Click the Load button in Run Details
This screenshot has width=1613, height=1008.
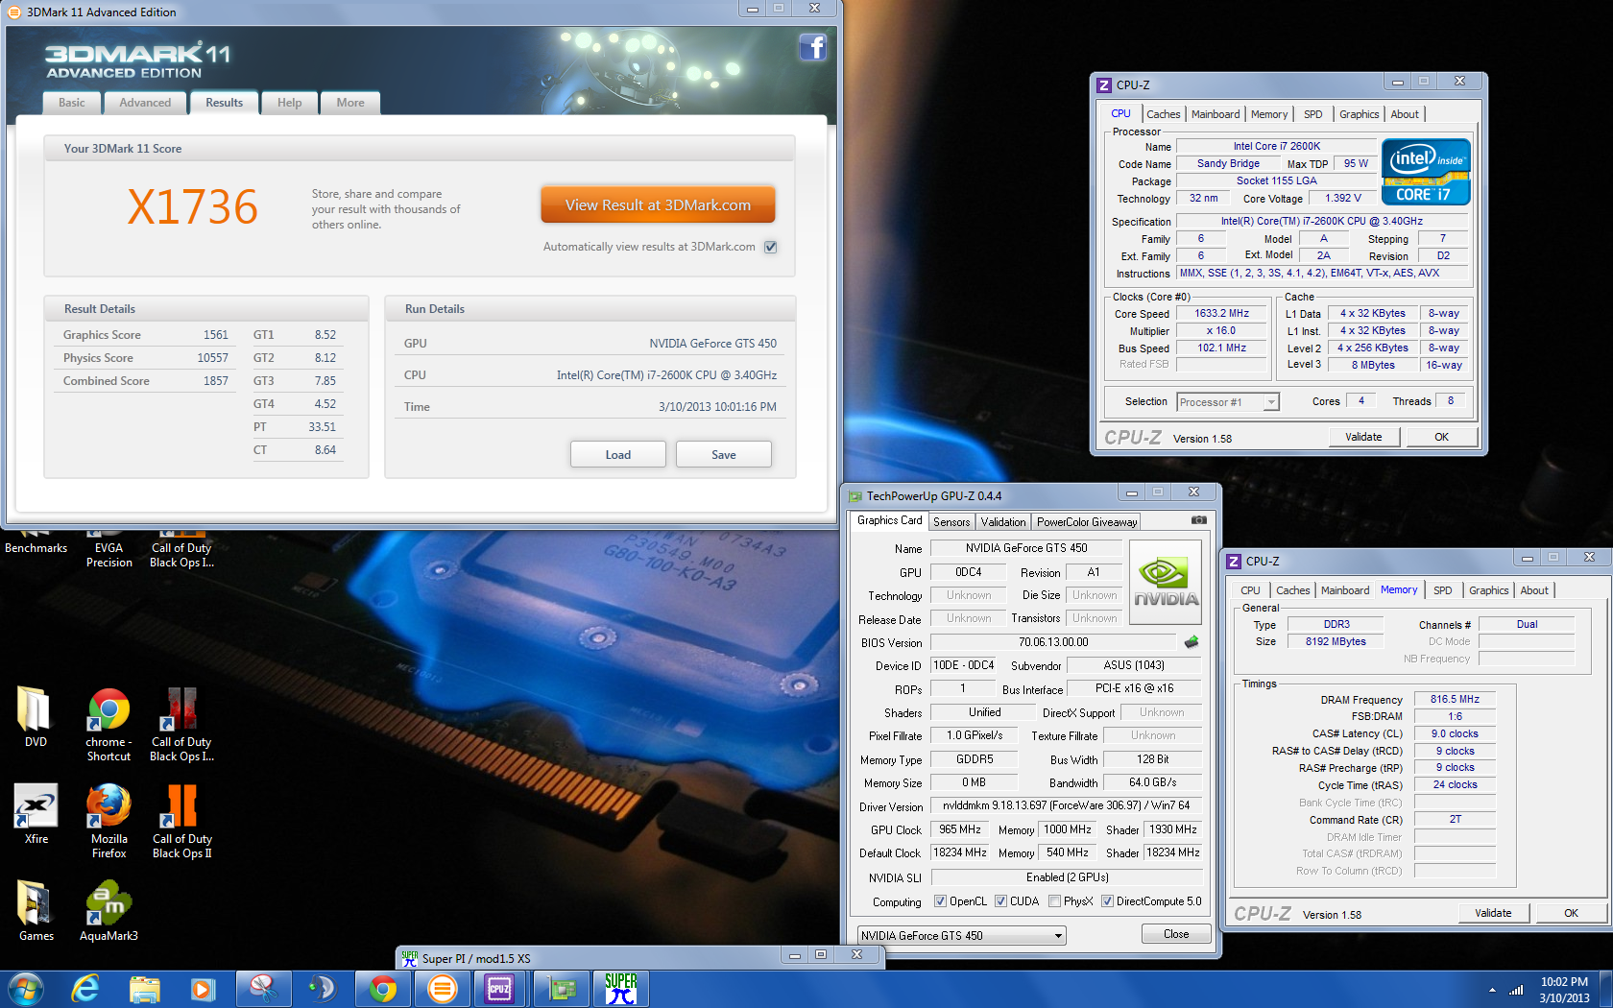[618, 455]
